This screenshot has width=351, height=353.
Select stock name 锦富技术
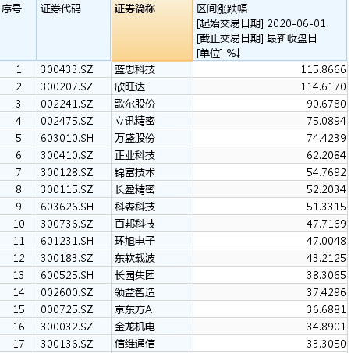pos(135,172)
